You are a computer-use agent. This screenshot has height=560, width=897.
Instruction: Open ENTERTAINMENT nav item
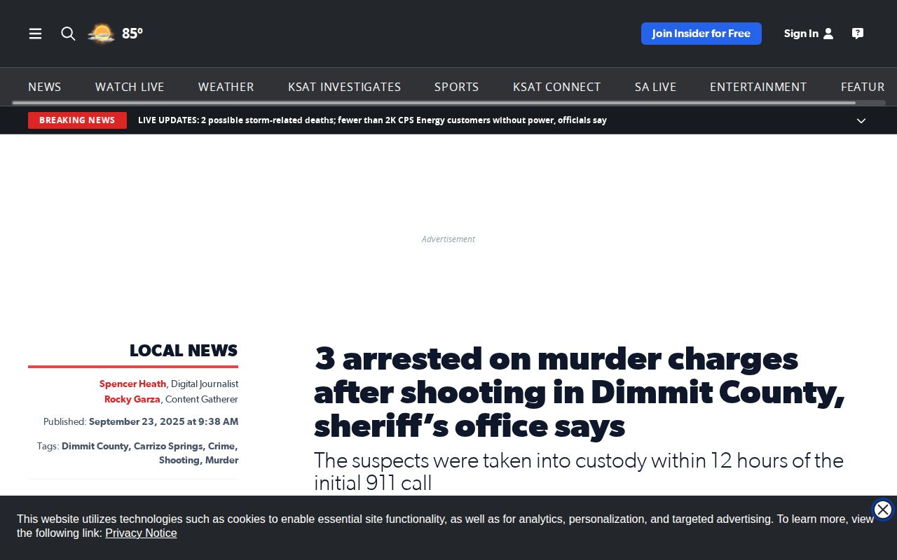click(x=758, y=87)
